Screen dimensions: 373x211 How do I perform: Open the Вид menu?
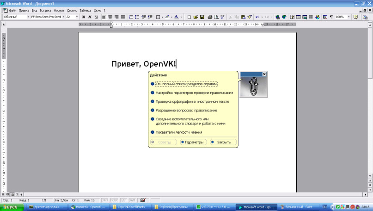coord(34,11)
